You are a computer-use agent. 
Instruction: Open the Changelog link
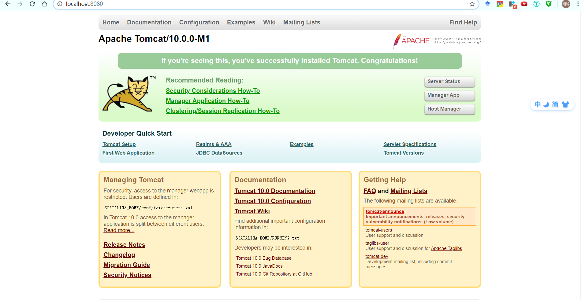(x=119, y=255)
